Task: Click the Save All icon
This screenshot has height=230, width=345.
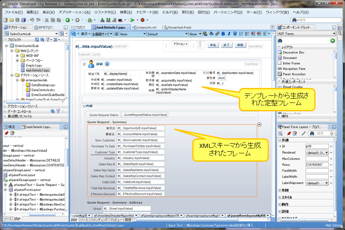Action: (x=24, y=20)
